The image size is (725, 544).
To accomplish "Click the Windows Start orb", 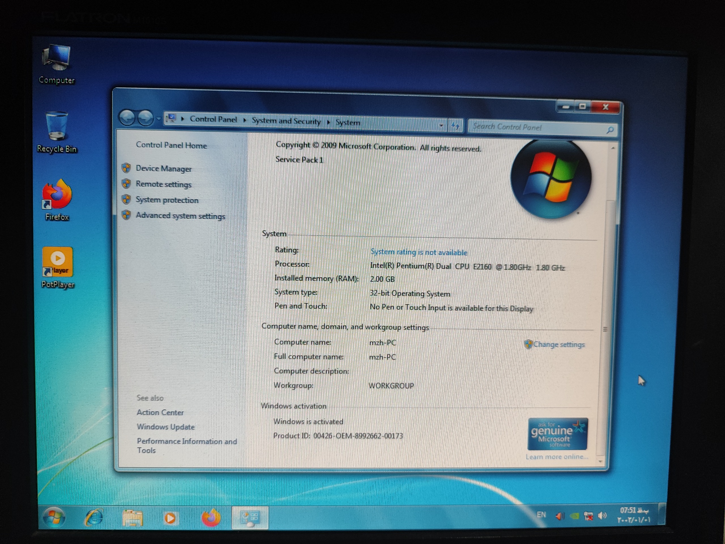I will [x=54, y=518].
